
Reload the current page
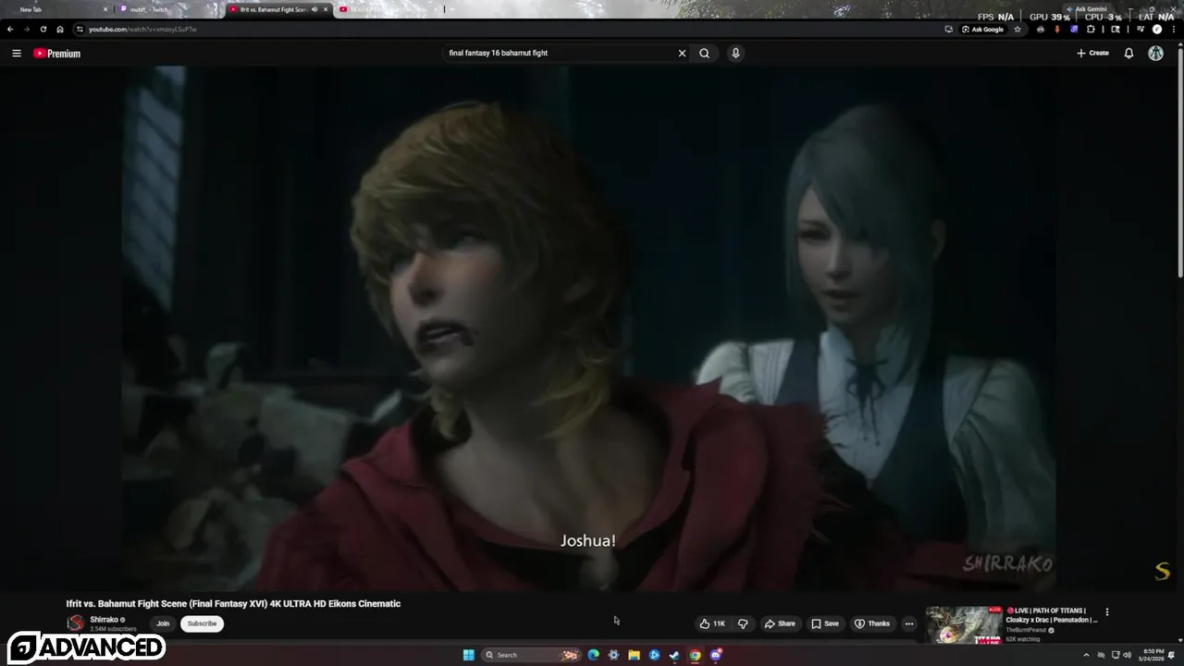pyautogui.click(x=43, y=29)
